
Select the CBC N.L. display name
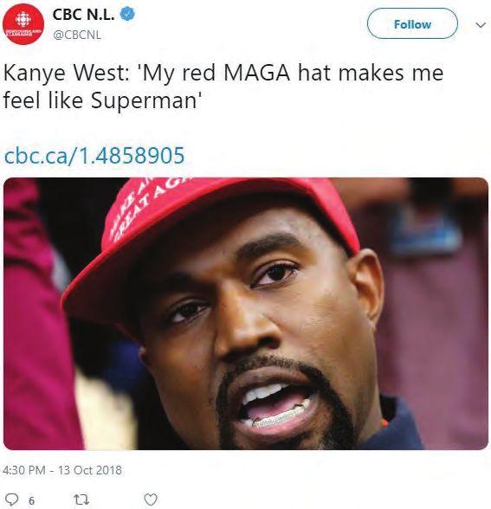tap(83, 15)
